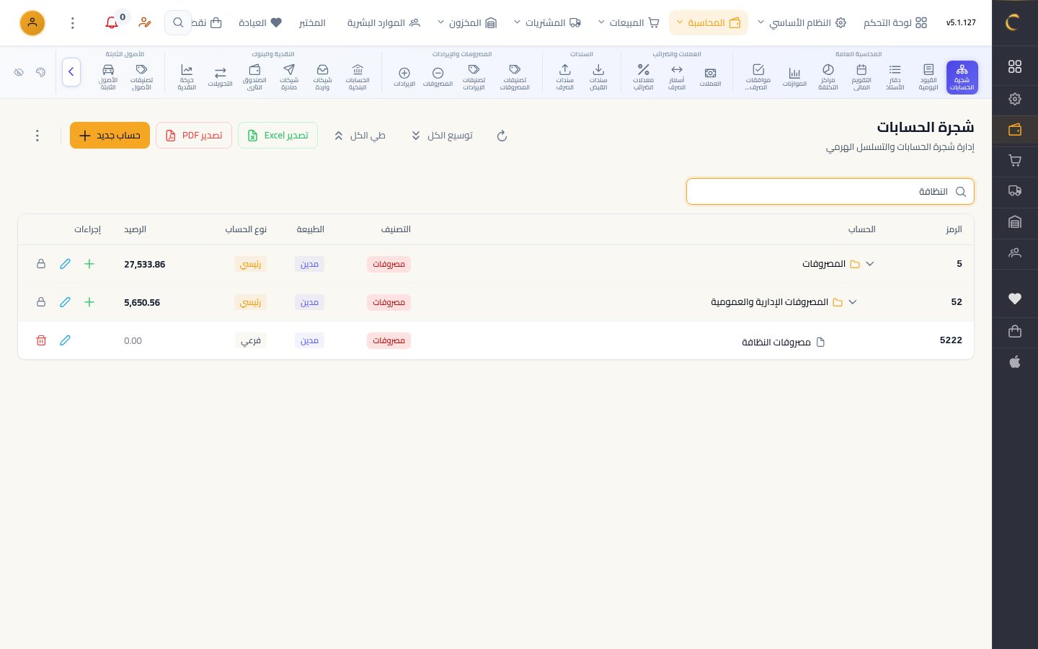1038x649 pixels.
Task: Toggle the ribbon hide eye icon
Action: pos(19,72)
